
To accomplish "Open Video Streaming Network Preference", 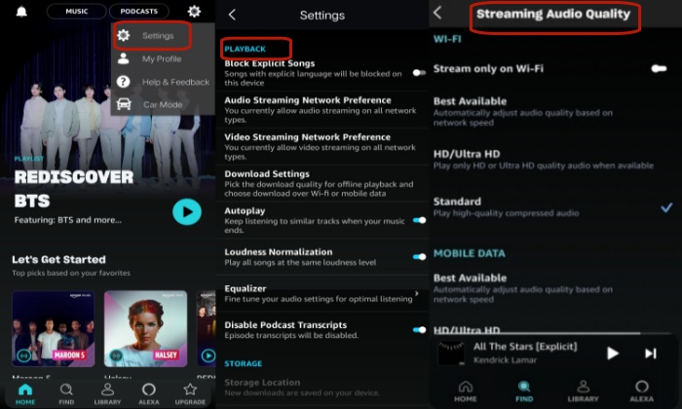I will point(322,146).
